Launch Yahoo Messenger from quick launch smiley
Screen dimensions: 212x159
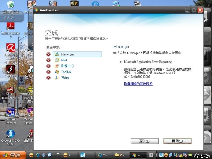[x=31, y=155]
